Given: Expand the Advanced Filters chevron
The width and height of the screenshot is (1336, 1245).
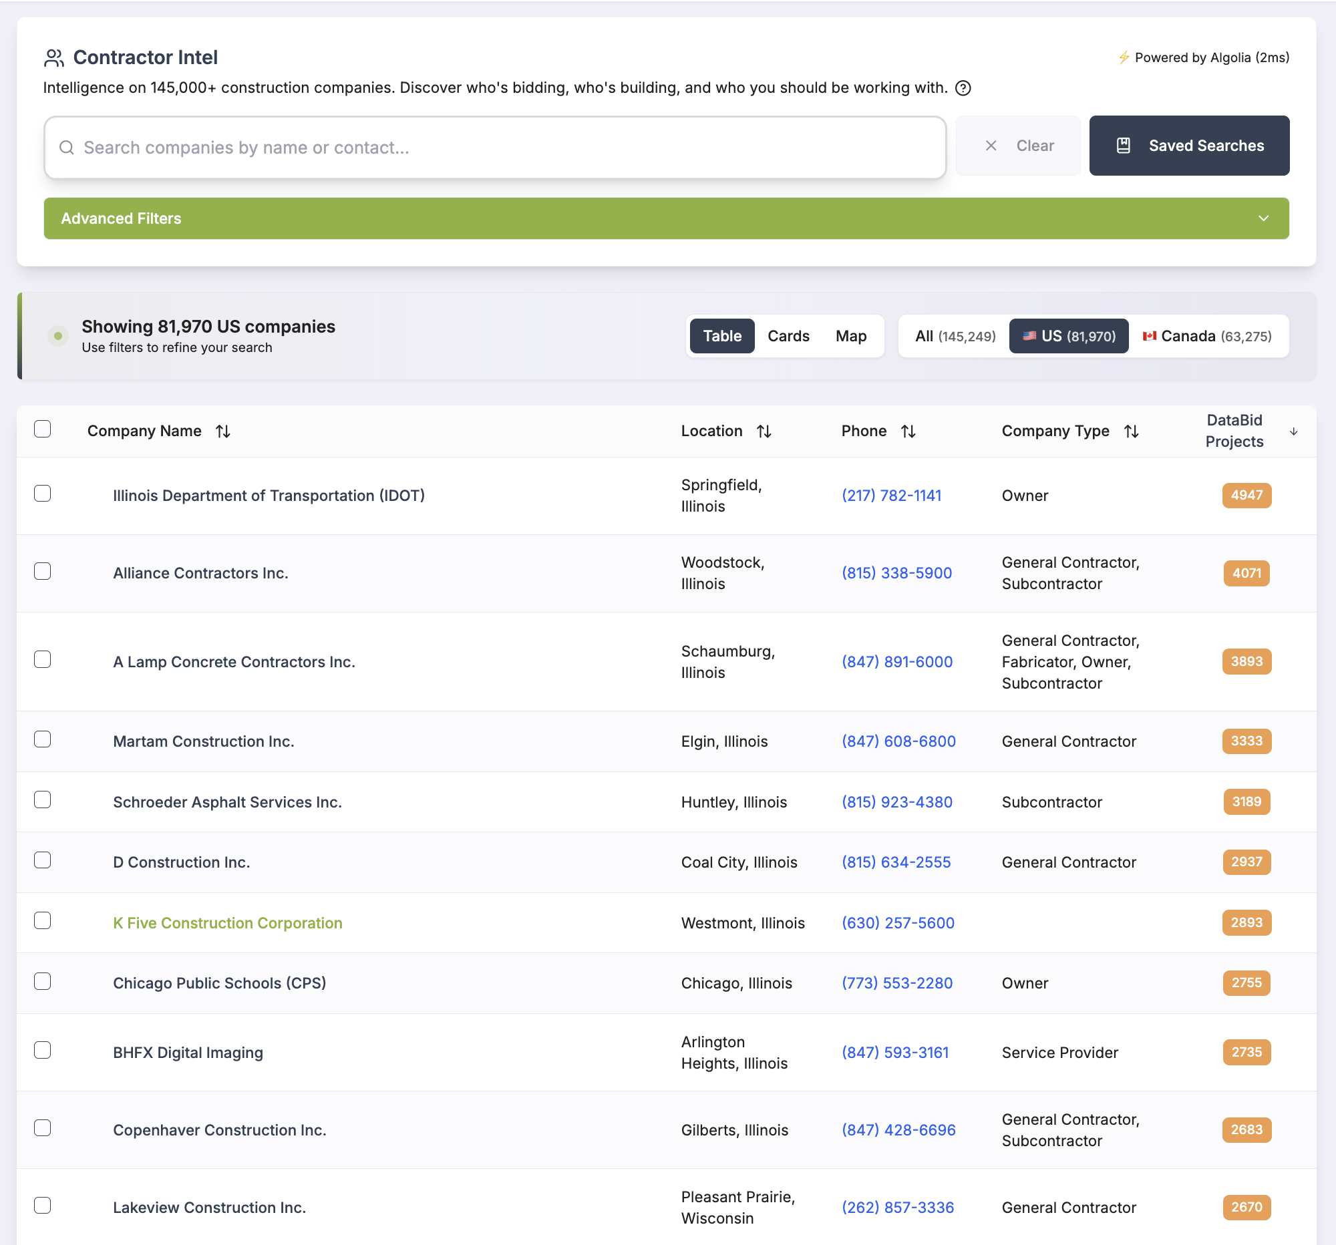Looking at the screenshot, I should [x=1263, y=218].
